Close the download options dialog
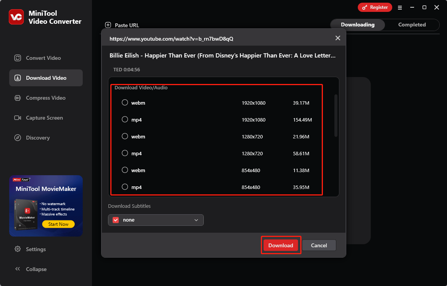447x286 pixels. [338, 38]
